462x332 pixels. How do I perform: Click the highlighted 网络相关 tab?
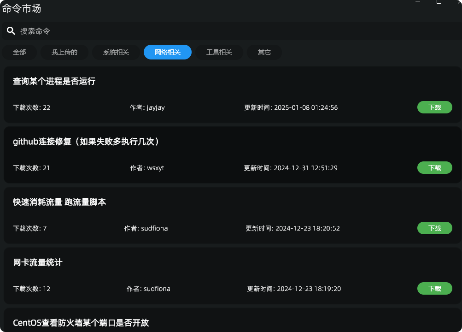[168, 52]
